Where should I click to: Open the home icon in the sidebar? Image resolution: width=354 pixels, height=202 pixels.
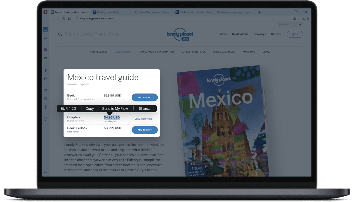point(45,30)
